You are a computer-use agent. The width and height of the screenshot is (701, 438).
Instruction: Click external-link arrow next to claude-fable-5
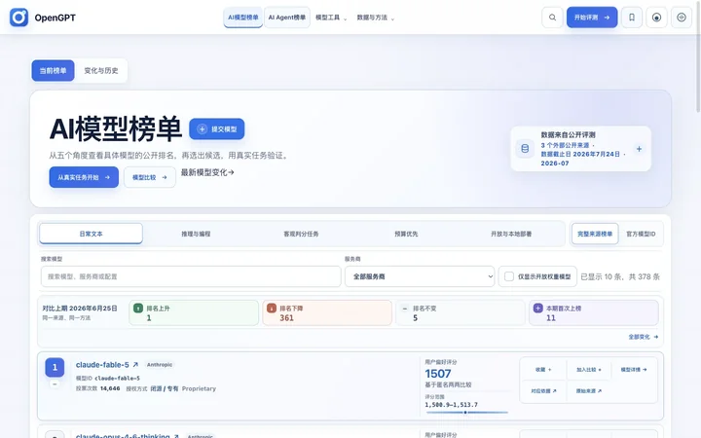coord(135,365)
